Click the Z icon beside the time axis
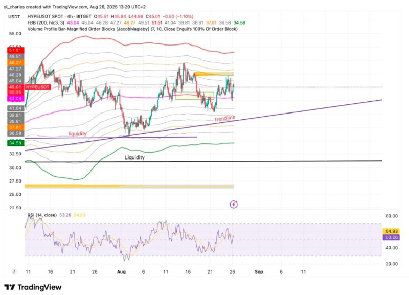 pos(14,271)
